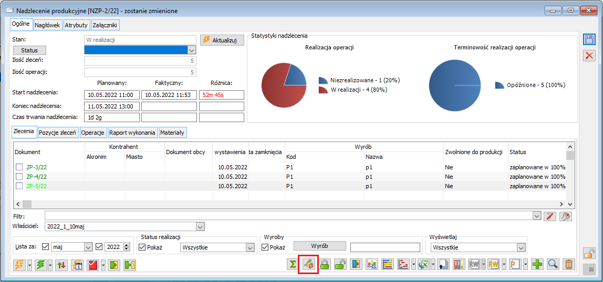
Task: Switch to the Materiały tab
Action: coord(173,133)
